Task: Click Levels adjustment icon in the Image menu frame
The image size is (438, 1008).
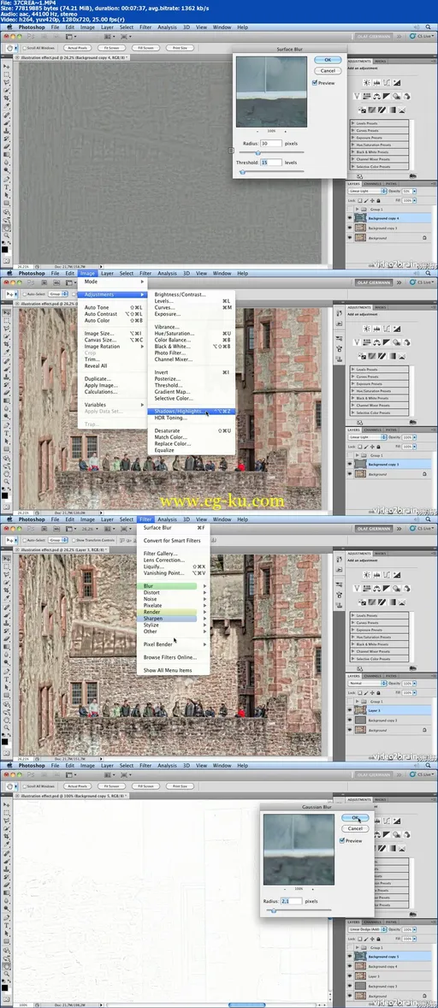Action: 376,329
